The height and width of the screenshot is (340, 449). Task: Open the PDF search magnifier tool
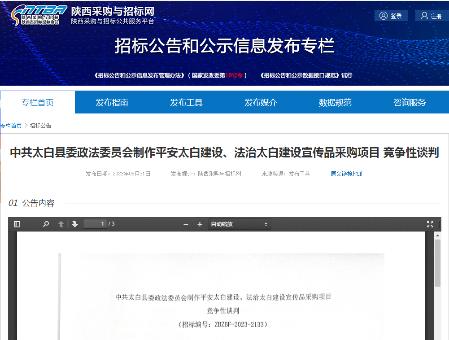[46, 224]
